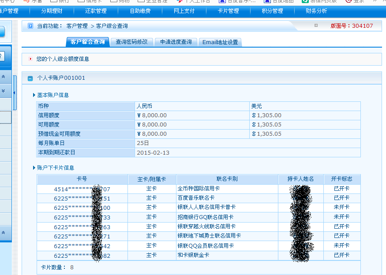Select the 银联地下城勇士联名信用卡 row
The width and height of the screenshot is (386, 275).
(x=199, y=236)
